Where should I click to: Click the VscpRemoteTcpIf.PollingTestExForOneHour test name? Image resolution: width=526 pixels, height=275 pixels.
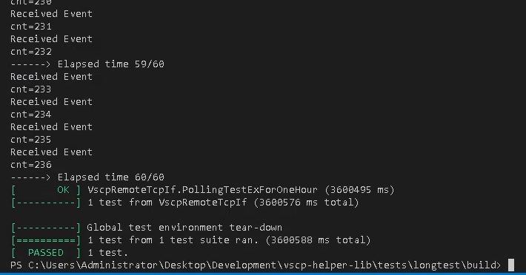coord(202,190)
